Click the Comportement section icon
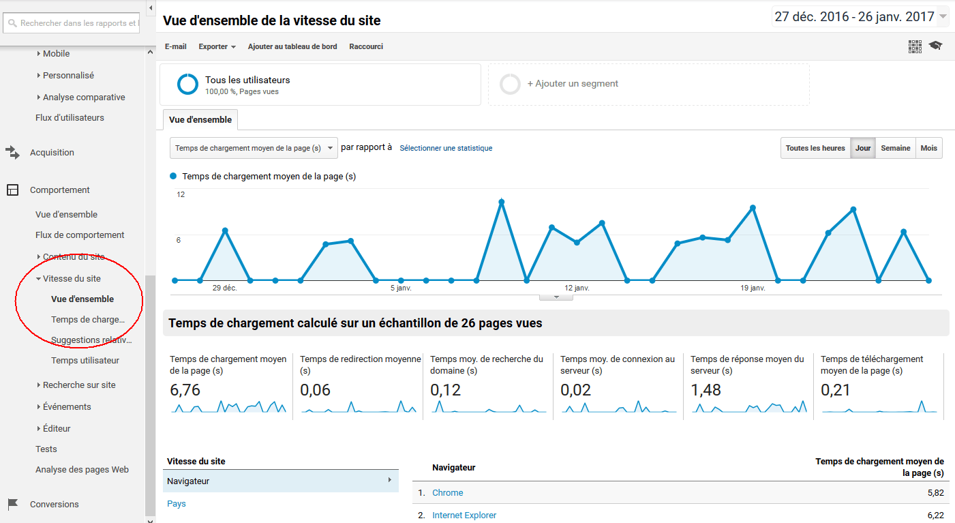The width and height of the screenshot is (955, 523). [x=12, y=189]
